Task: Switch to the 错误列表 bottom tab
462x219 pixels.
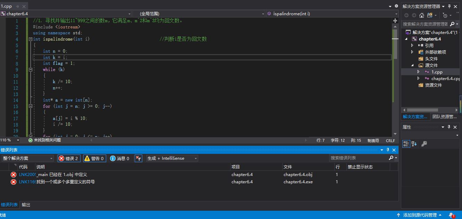Action: 9,205
